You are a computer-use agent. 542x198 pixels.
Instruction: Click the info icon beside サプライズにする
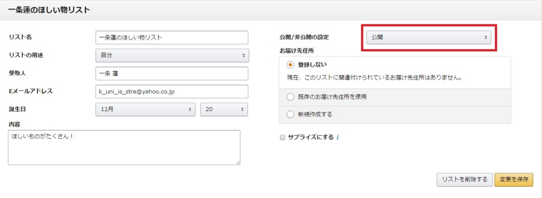(337, 138)
